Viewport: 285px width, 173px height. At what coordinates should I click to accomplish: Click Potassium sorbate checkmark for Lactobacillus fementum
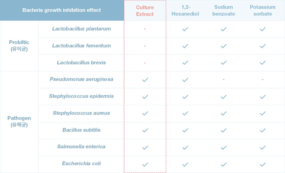[263, 46]
